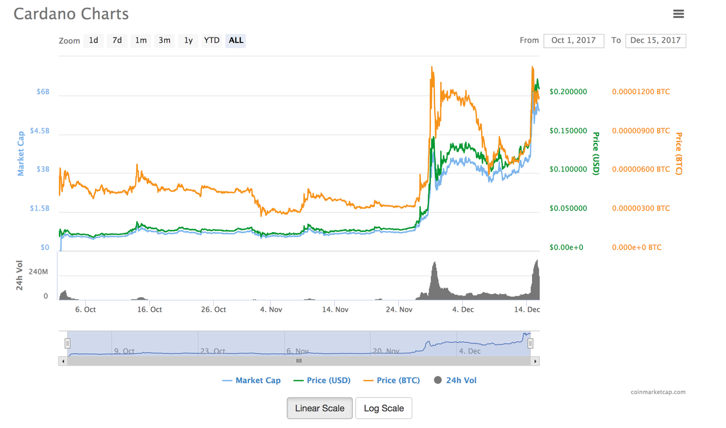Click the 0.00000900 BTC axis label
Image resolution: width=726 pixels, height=428 pixels.
pos(641,131)
